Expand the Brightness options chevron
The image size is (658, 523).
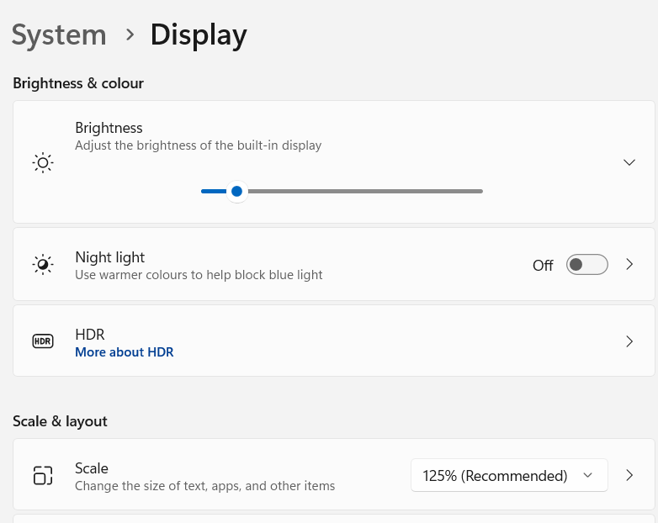click(629, 162)
